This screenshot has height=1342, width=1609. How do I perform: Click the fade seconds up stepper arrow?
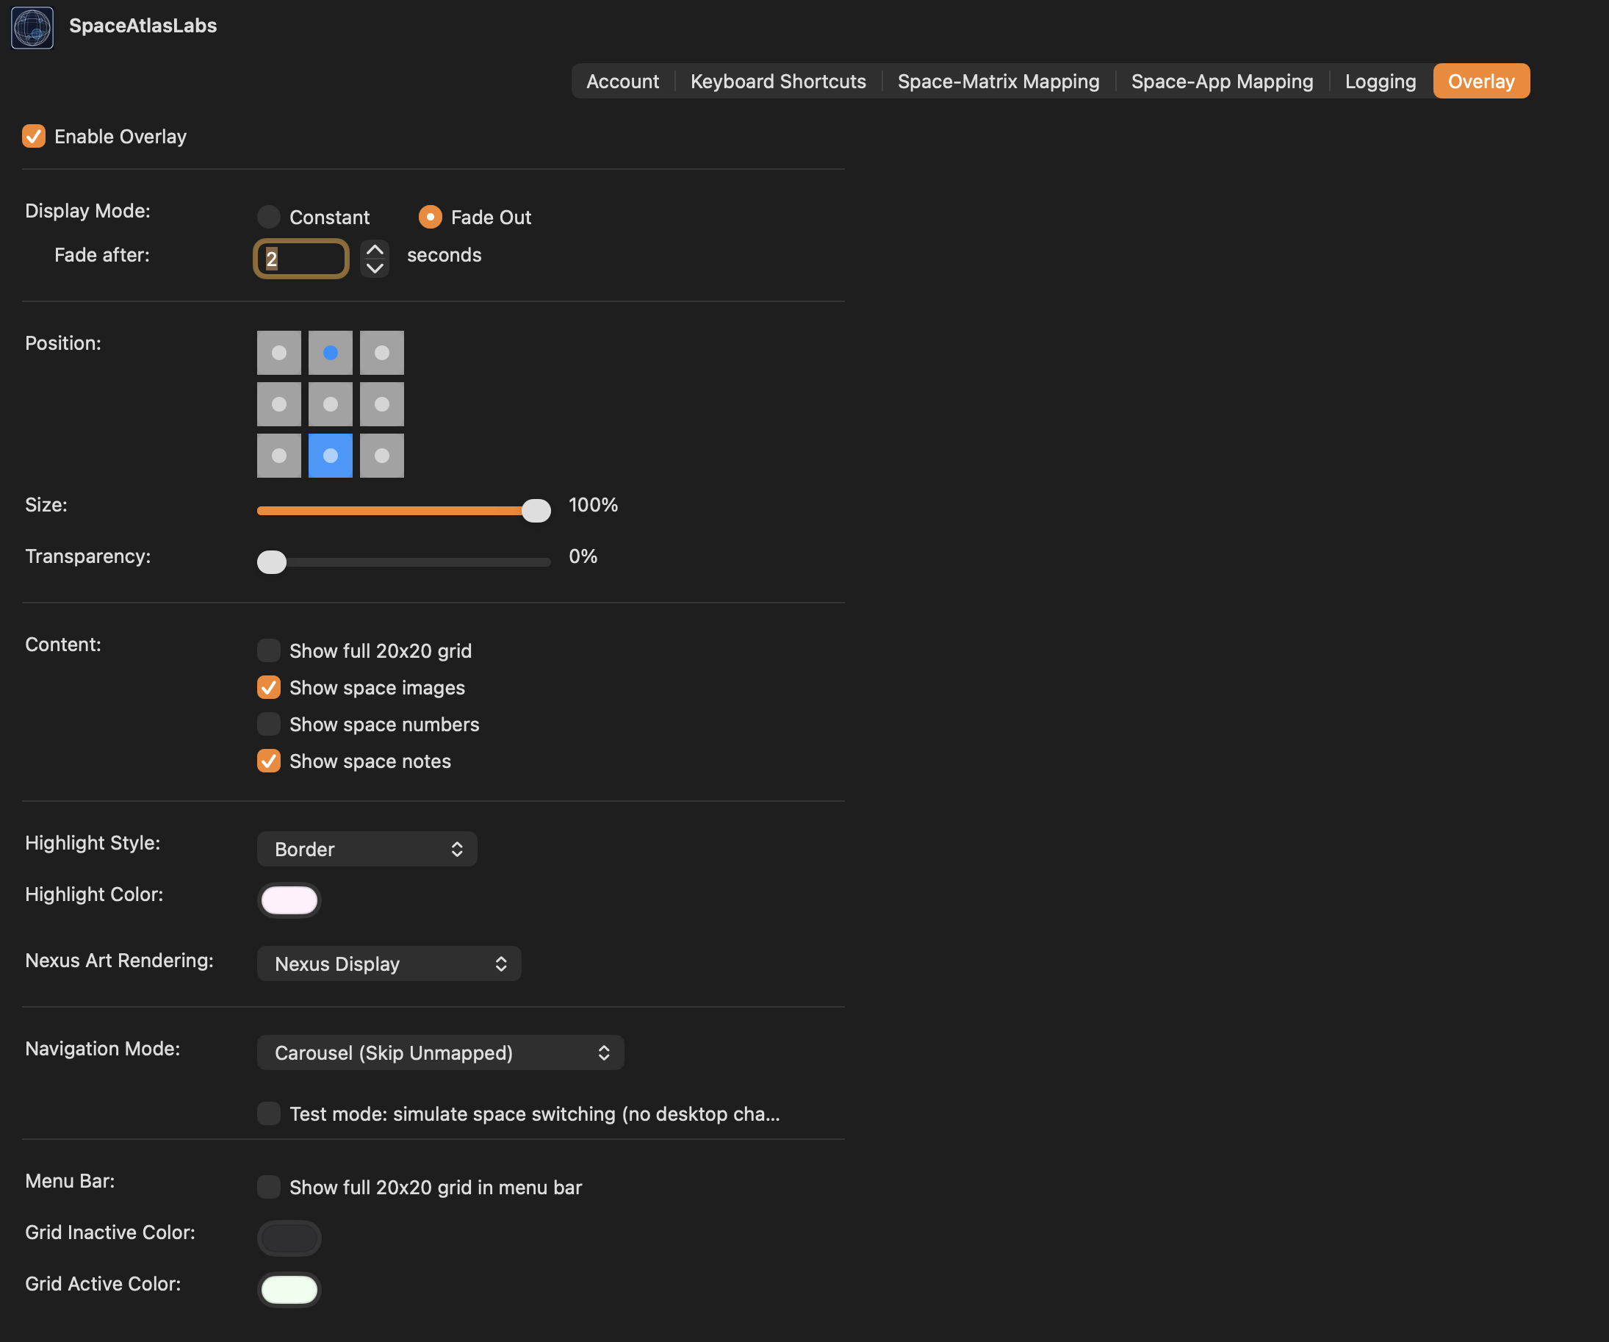pyautogui.click(x=375, y=248)
